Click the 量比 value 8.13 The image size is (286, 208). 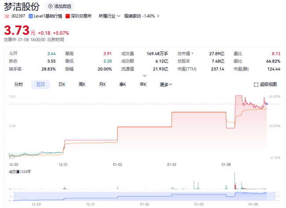[276, 54]
